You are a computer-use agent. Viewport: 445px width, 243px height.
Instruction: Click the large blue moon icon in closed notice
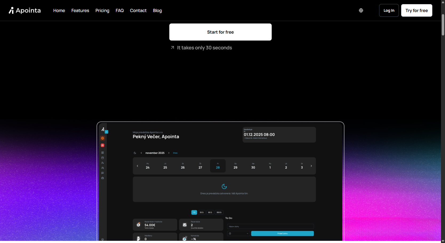point(224,186)
